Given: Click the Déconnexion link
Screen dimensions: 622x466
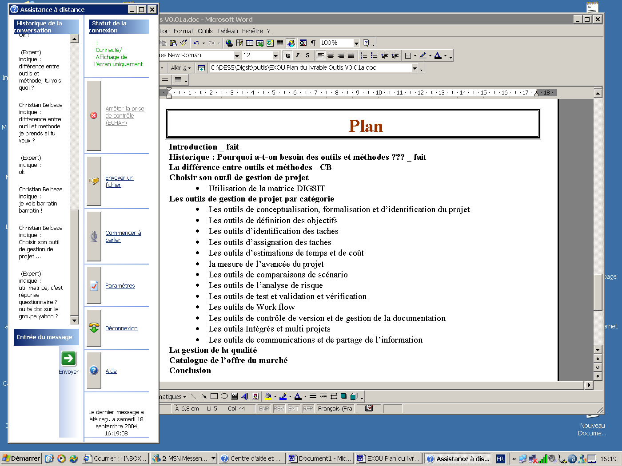Looking at the screenshot, I should [121, 328].
